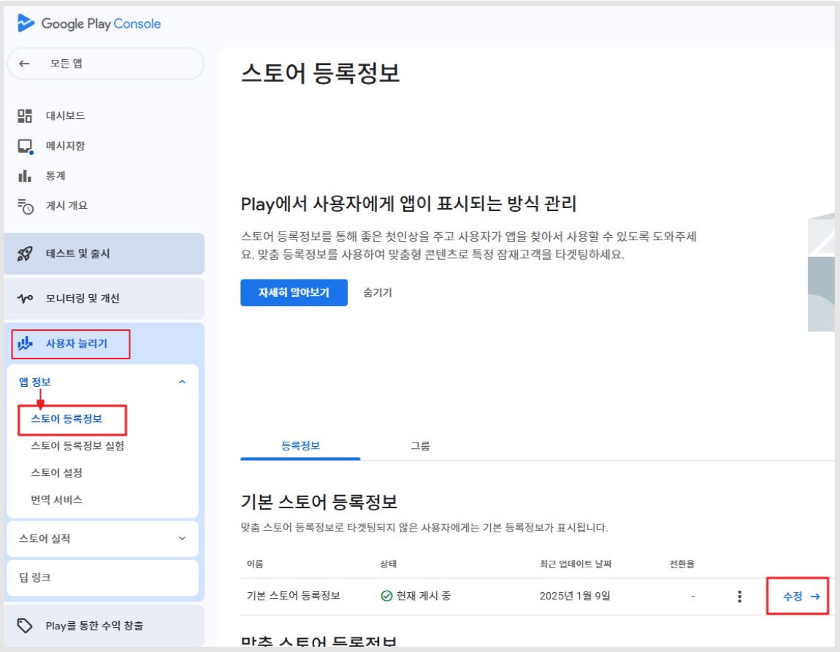Switch to the 등록정보 tab

pyautogui.click(x=300, y=445)
